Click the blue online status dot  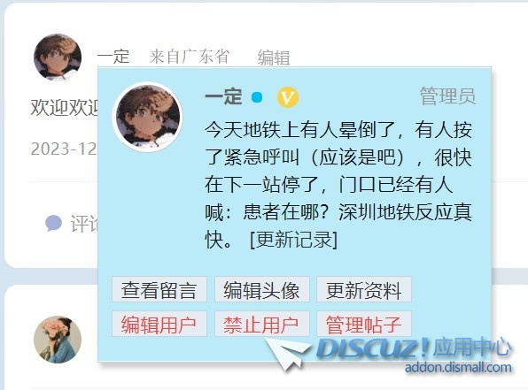[x=257, y=97]
